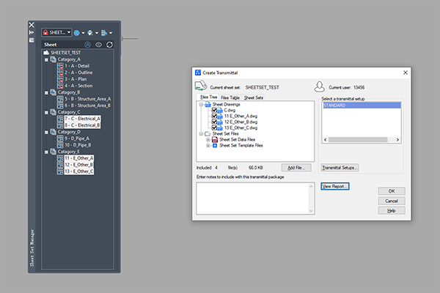Click the SHEETSET_TEST root sheet set icon
Viewport: 440px width, 293px height.
point(46,53)
